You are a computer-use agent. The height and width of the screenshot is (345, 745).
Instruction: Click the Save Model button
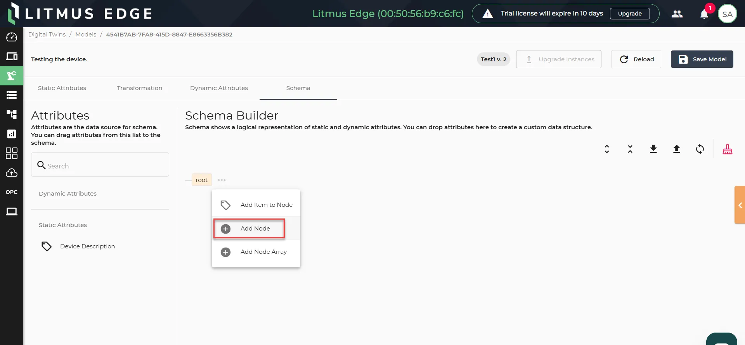pyautogui.click(x=702, y=59)
